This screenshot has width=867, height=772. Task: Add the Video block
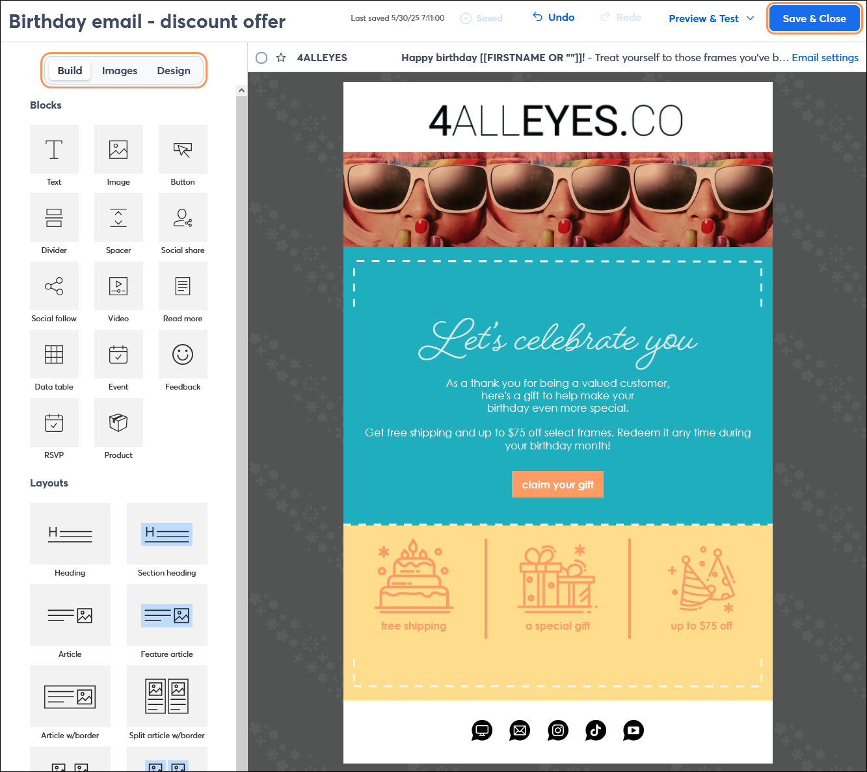tap(118, 286)
